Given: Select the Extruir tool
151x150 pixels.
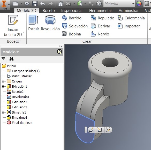Looking at the screenshot, I should tap(34, 23).
